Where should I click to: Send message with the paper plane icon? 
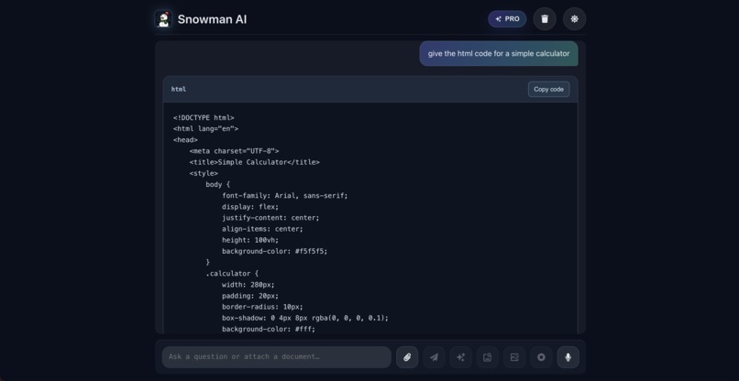tap(434, 357)
